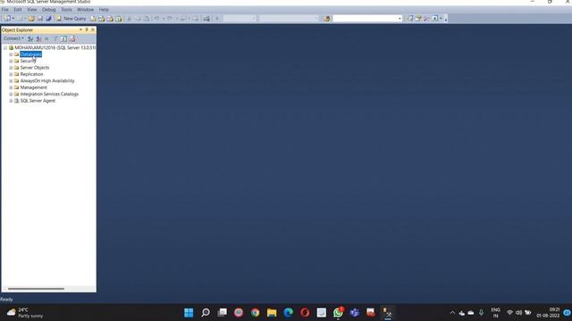The width and height of the screenshot is (572, 321).
Task: Open Microsoft Edge from the taskbar
Action: tap(288, 313)
